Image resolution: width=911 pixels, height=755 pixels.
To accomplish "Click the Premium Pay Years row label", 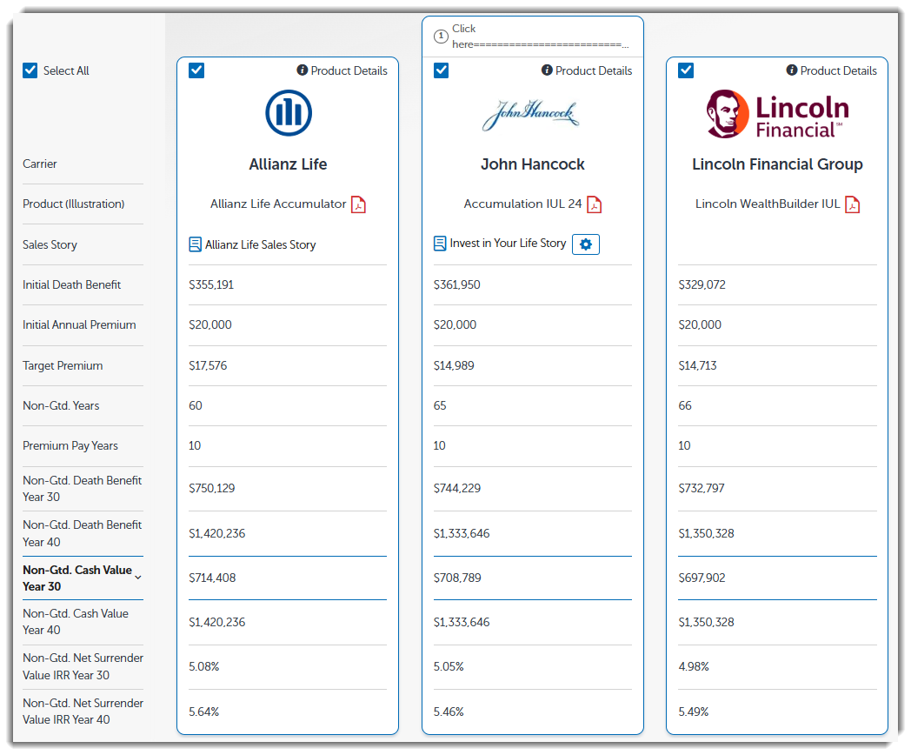I will (70, 446).
